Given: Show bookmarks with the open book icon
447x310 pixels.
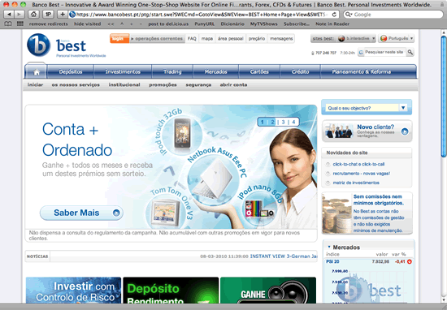Looking at the screenshot, I should pyautogui.click(x=8, y=24).
